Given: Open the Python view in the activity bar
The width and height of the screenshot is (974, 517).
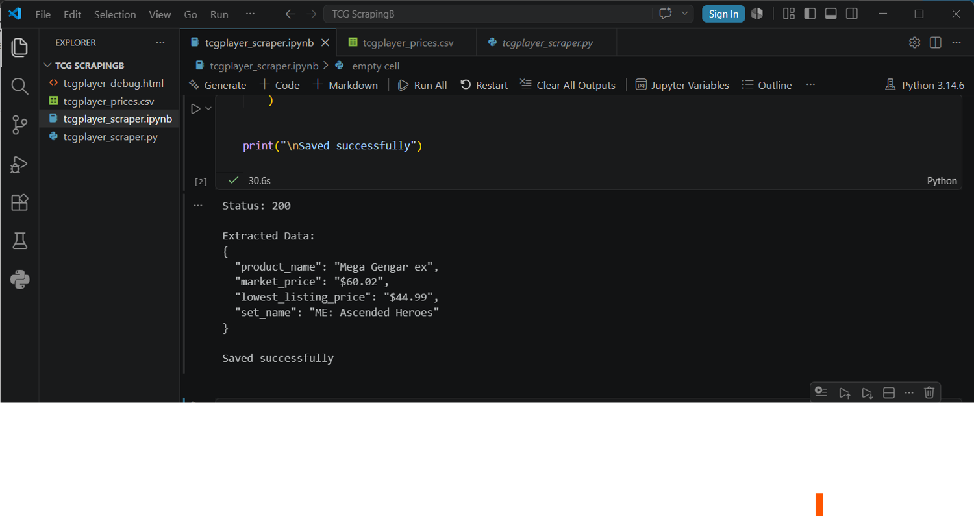Looking at the screenshot, I should (19, 280).
